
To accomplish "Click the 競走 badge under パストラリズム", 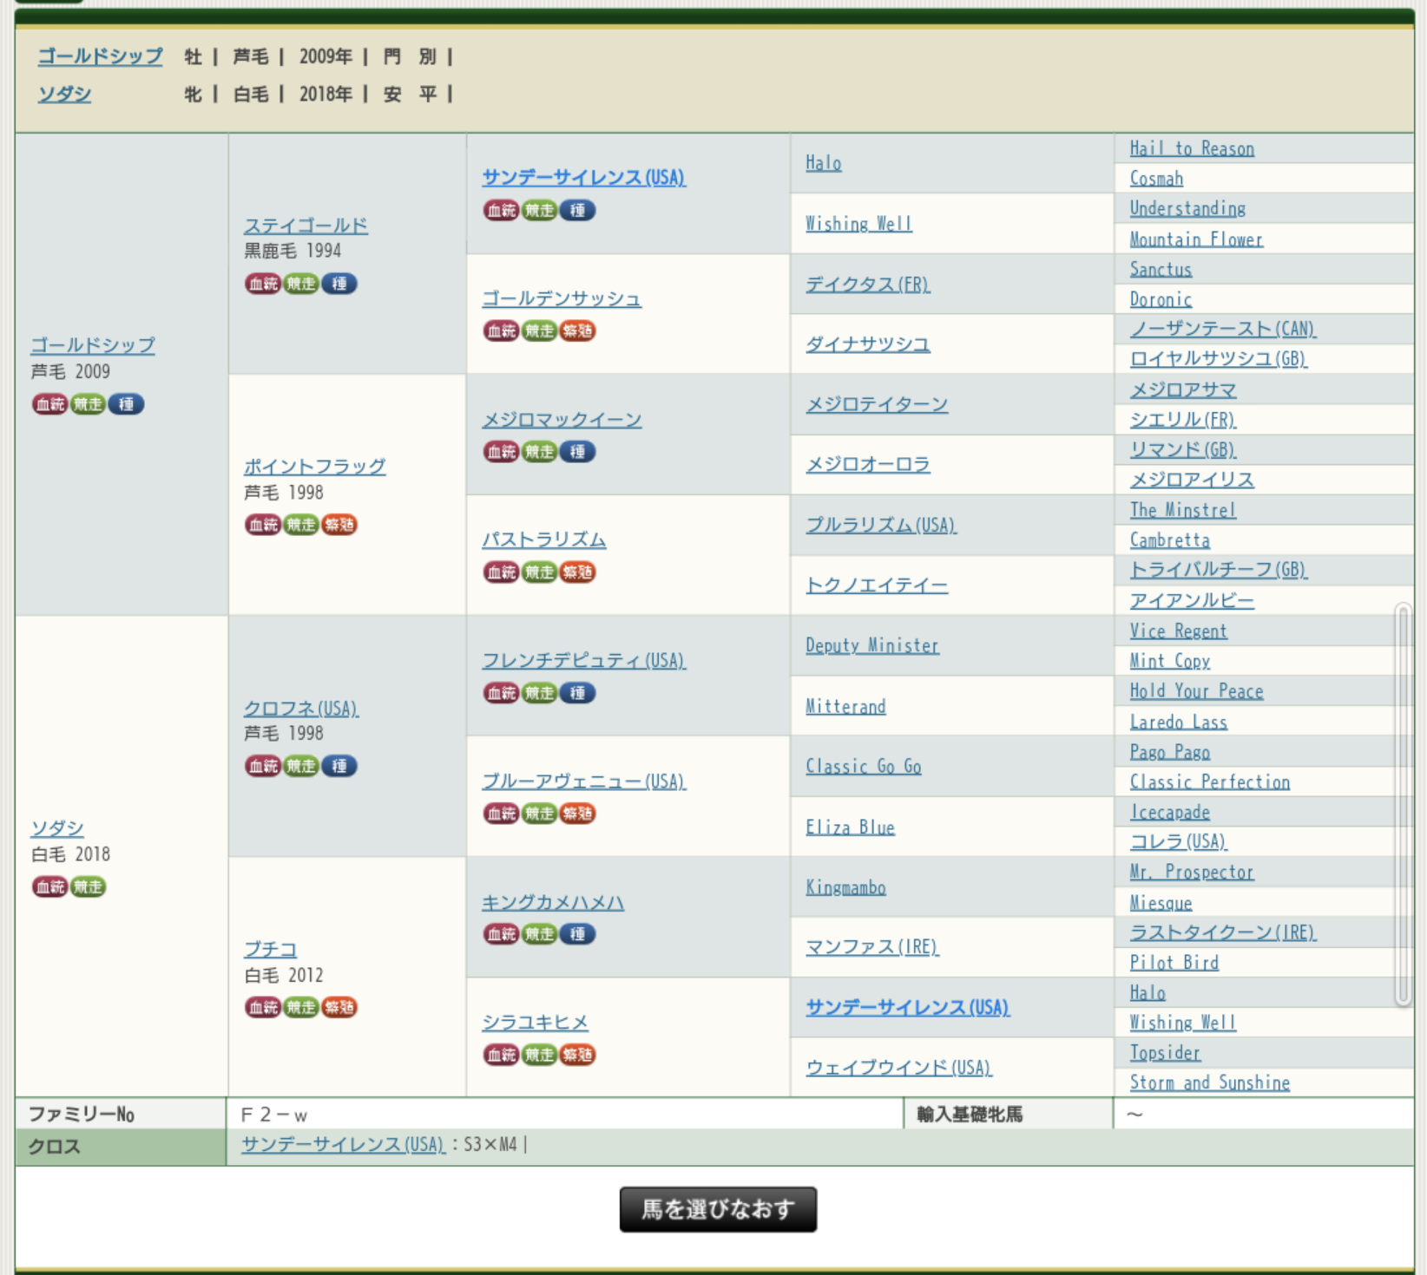I will pyautogui.click(x=539, y=572).
